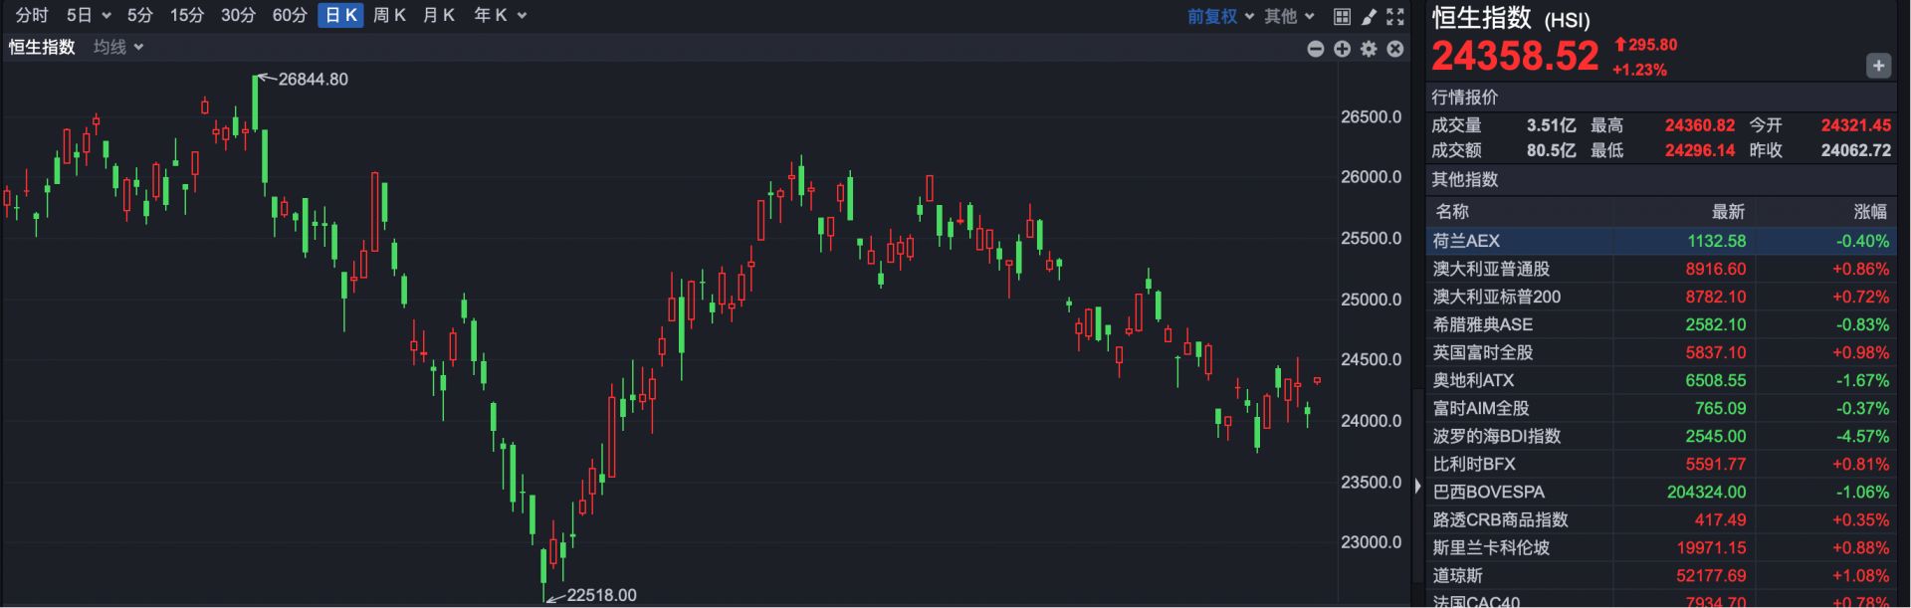
Task: Click the 昨收 value 24062.72
Action: click(1856, 150)
